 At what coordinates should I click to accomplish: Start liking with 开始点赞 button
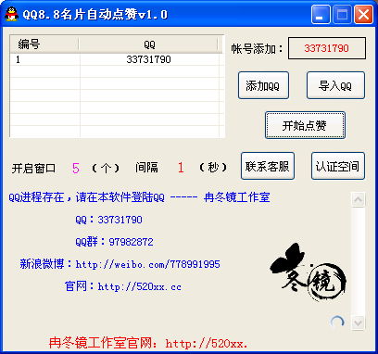click(305, 125)
